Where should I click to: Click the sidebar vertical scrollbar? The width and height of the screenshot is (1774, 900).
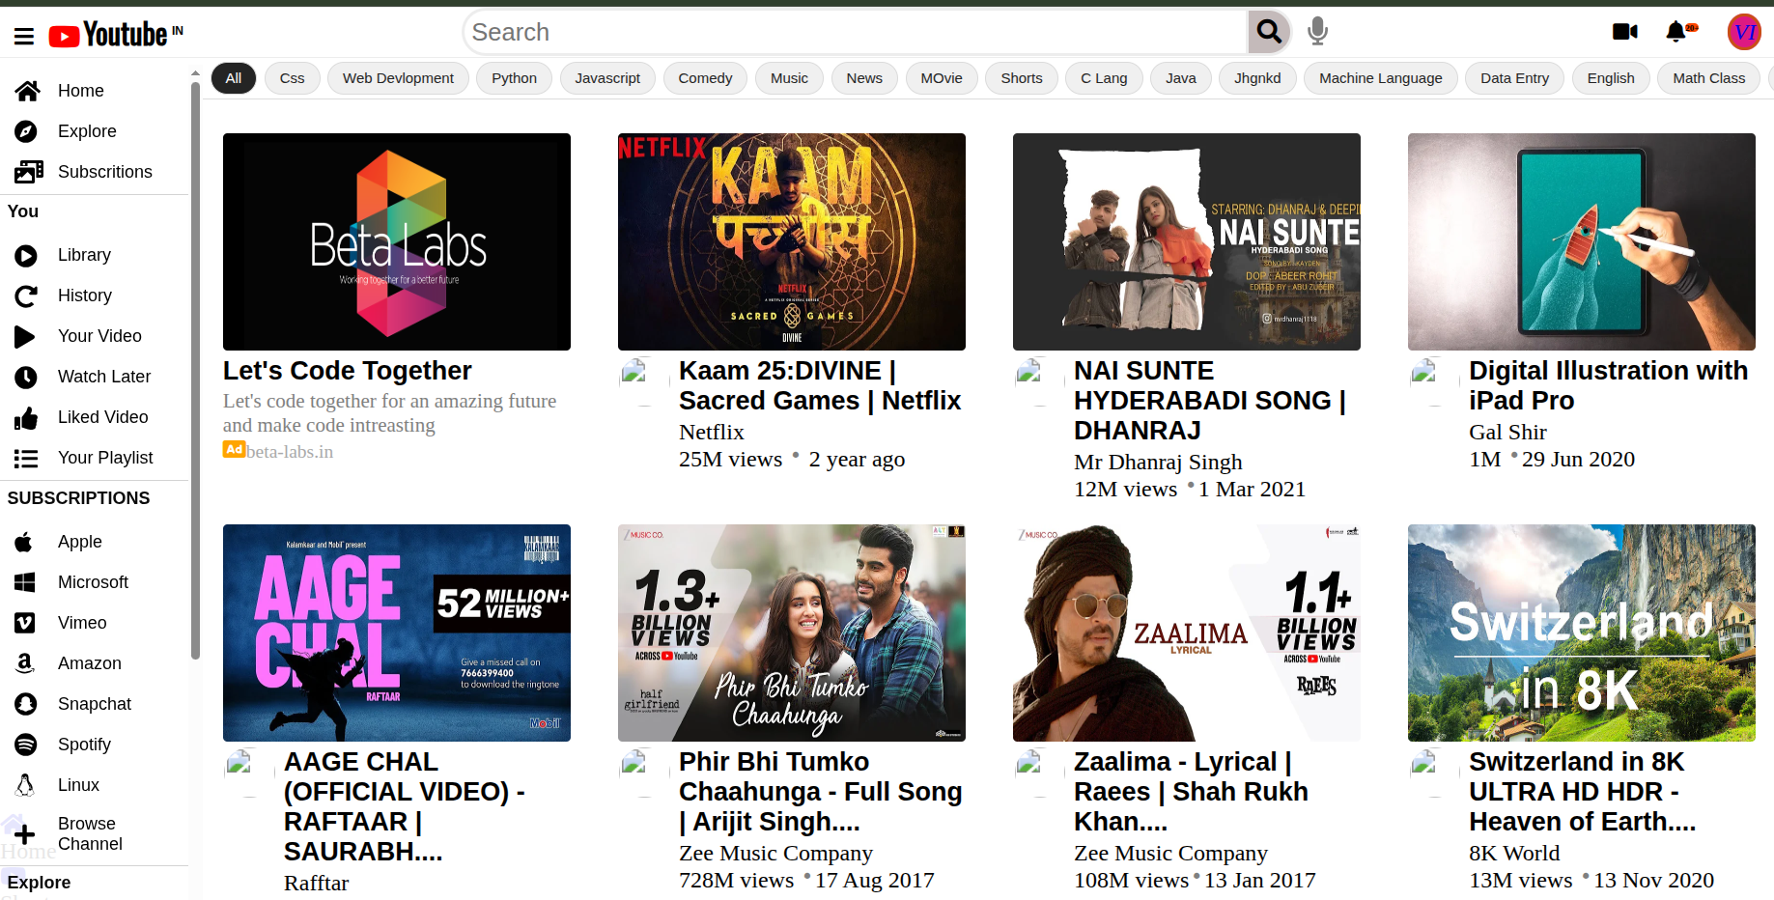pos(195,367)
